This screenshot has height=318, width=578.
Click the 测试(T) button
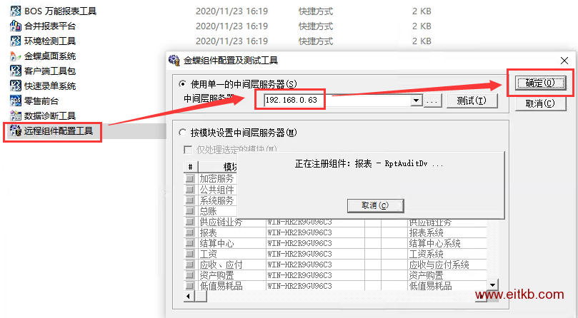472,101
